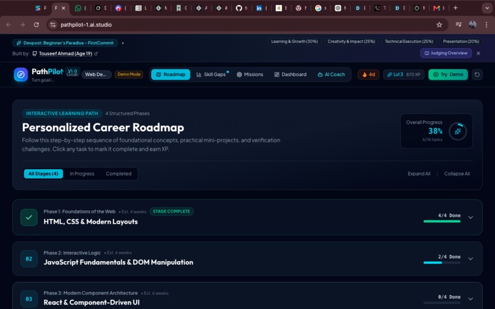
Task: Open the browser tab search dropdown
Action: coord(487,8)
